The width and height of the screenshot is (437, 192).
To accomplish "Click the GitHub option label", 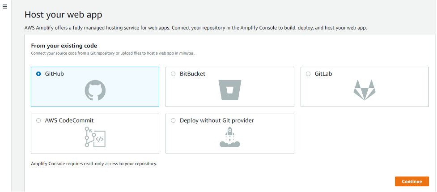I will pos(55,74).
